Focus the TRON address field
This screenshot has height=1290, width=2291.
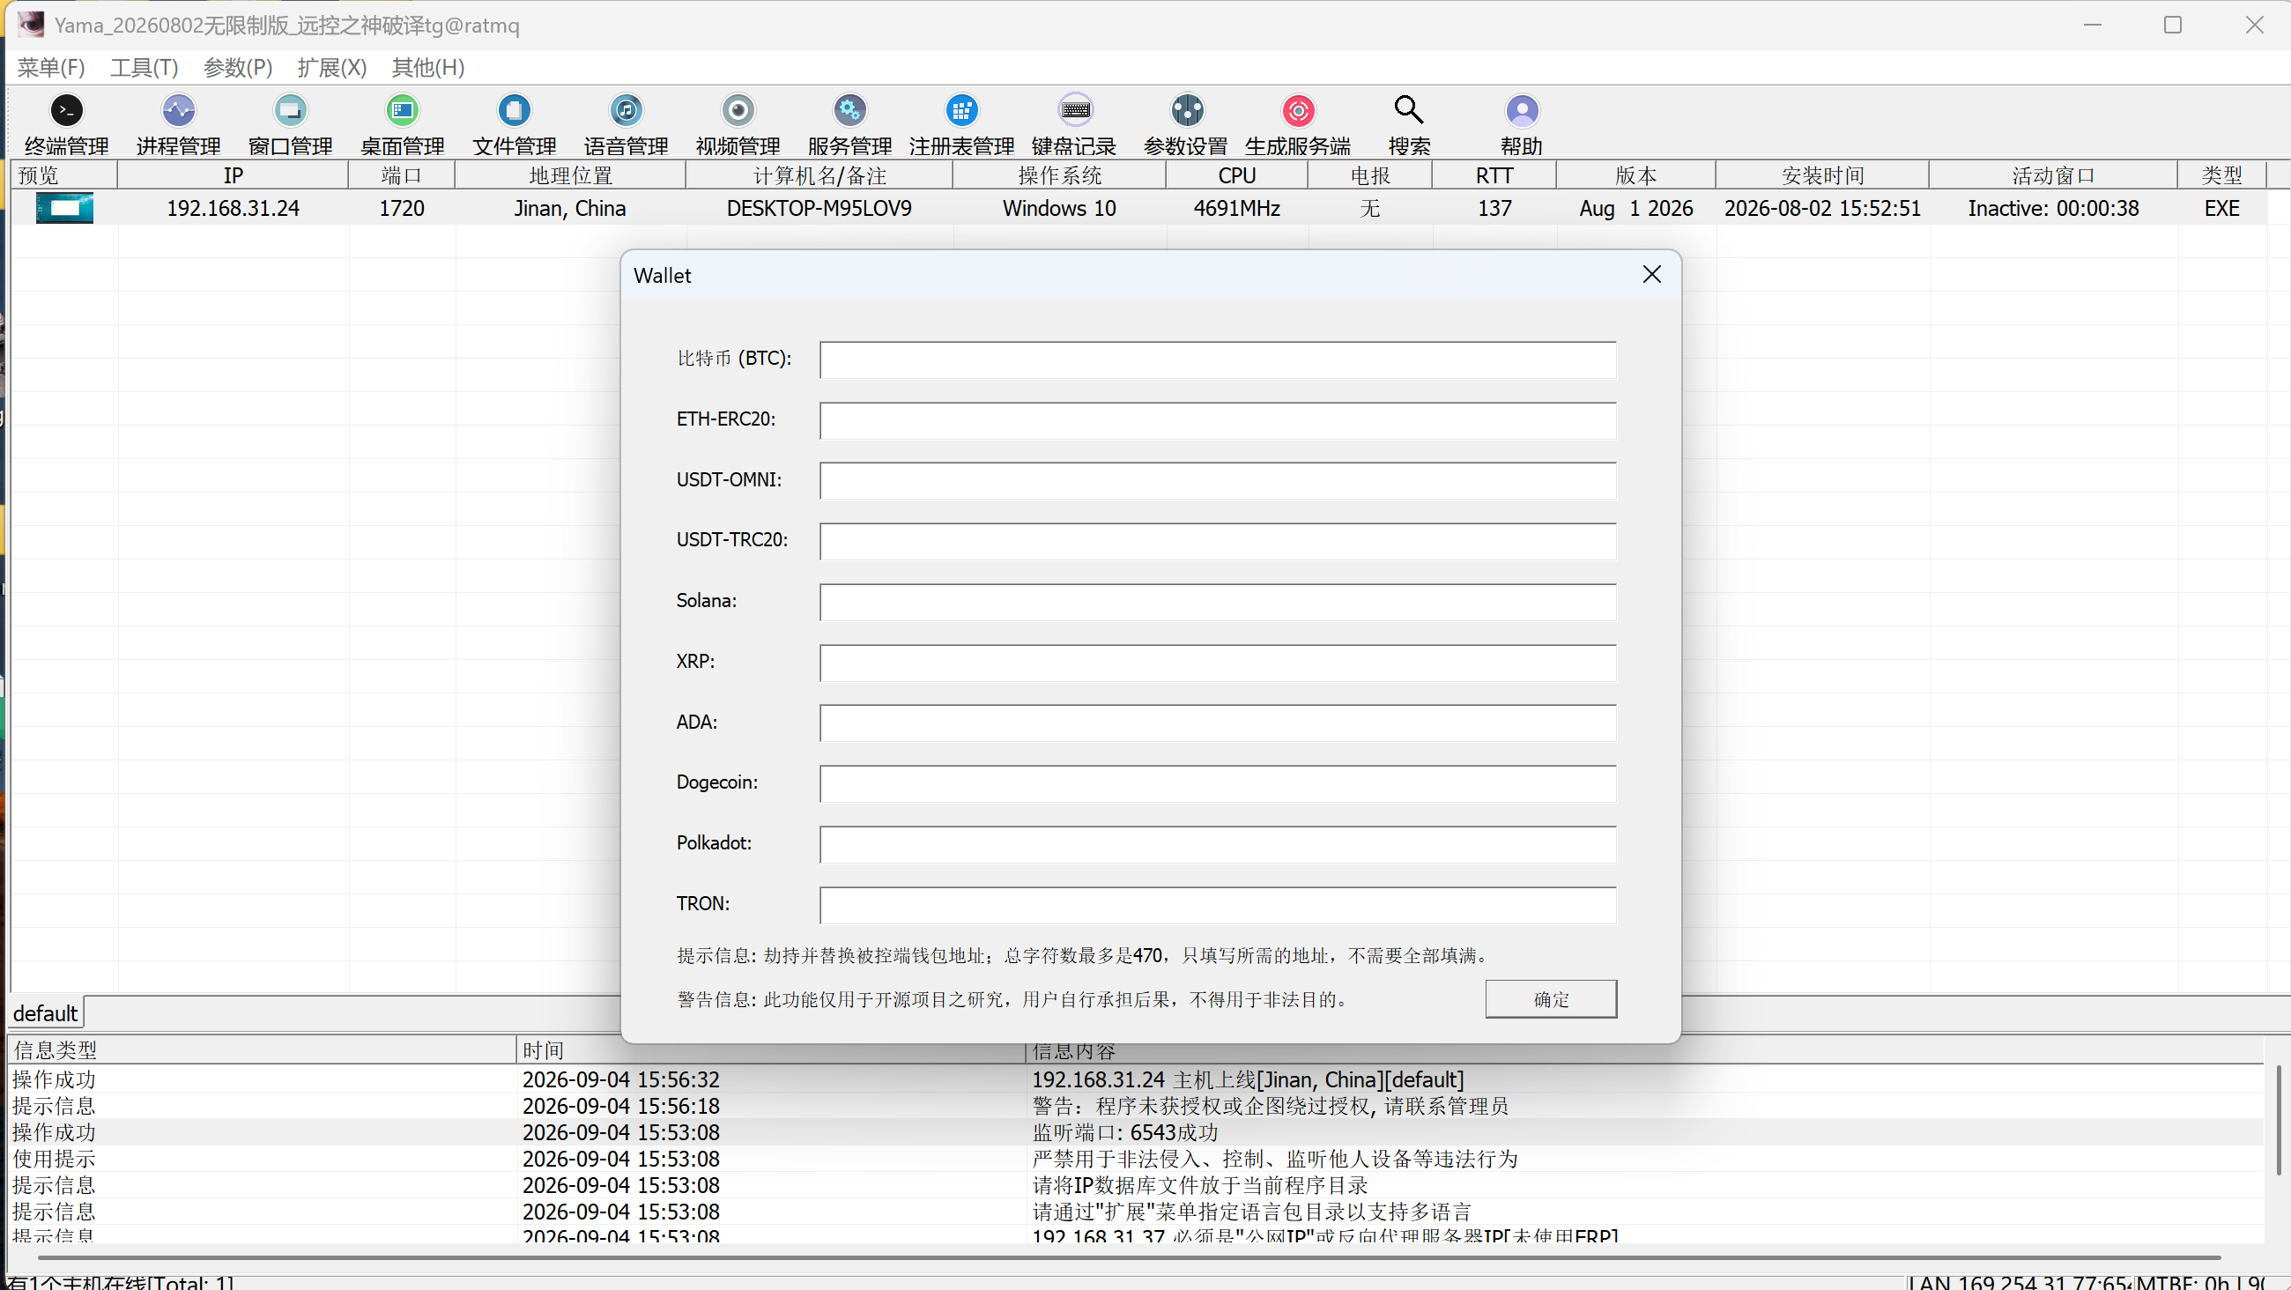pyautogui.click(x=1218, y=905)
